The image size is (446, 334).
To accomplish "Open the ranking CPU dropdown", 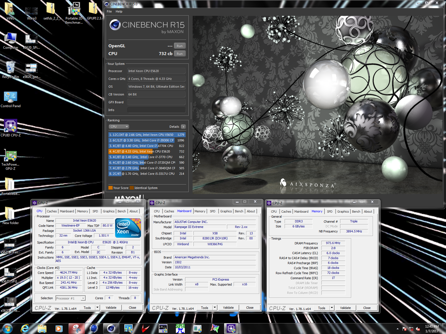I will point(119,127).
